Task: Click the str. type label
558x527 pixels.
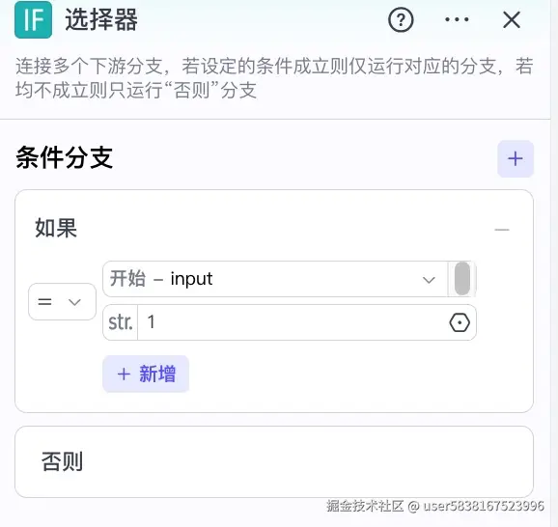Action: (x=121, y=322)
